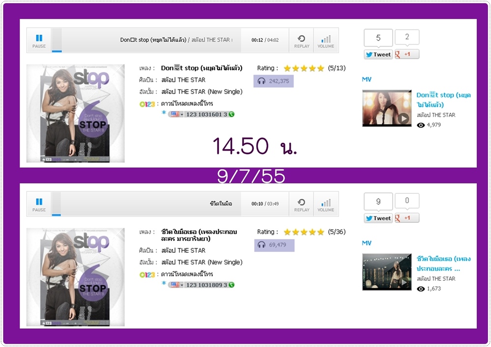Open the Don't stop MV title link

[x=443, y=100]
